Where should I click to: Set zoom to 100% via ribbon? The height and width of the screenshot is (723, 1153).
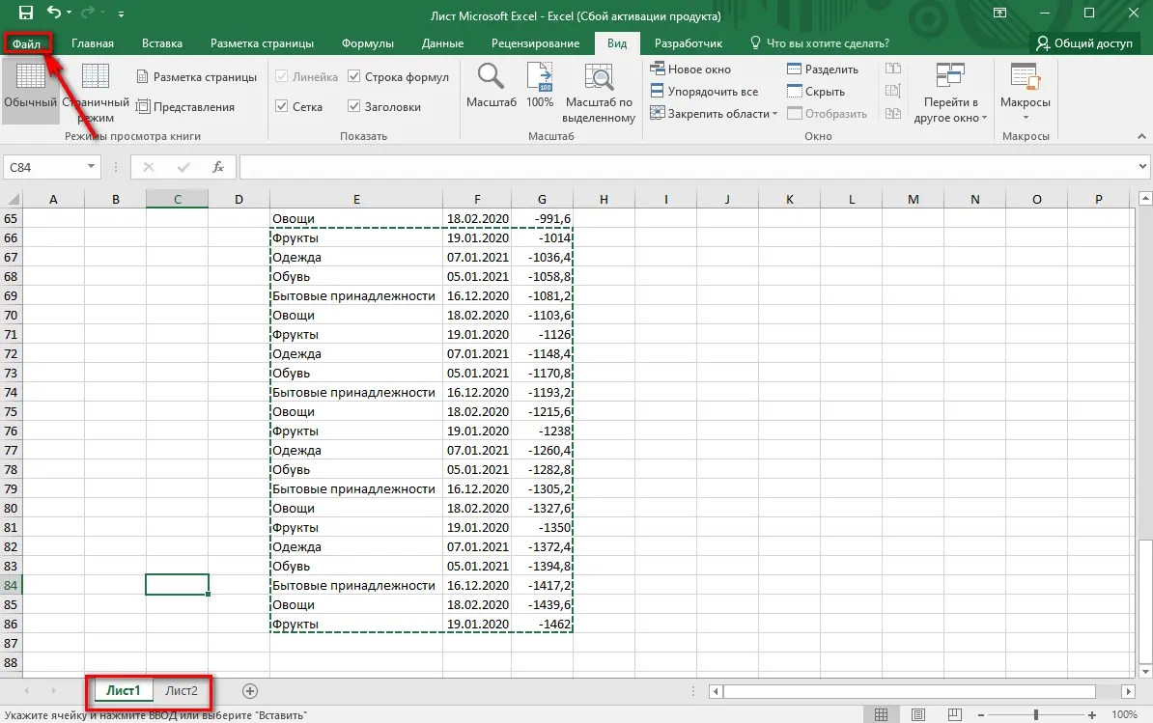click(x=540, y=87)
